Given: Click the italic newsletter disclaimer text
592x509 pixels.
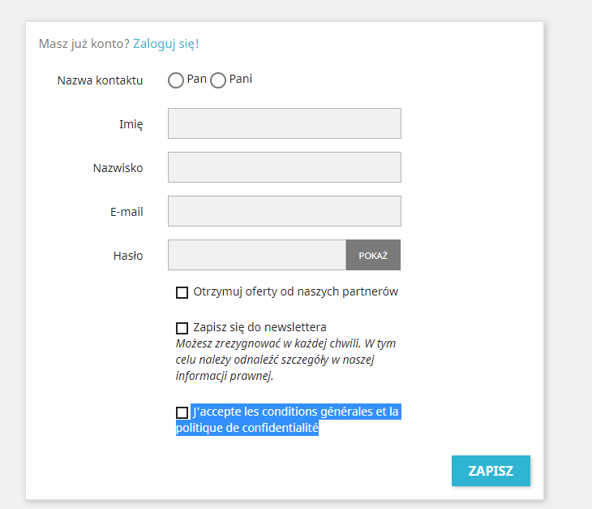Looking at the screenshot, I should [x=285, y=360].
